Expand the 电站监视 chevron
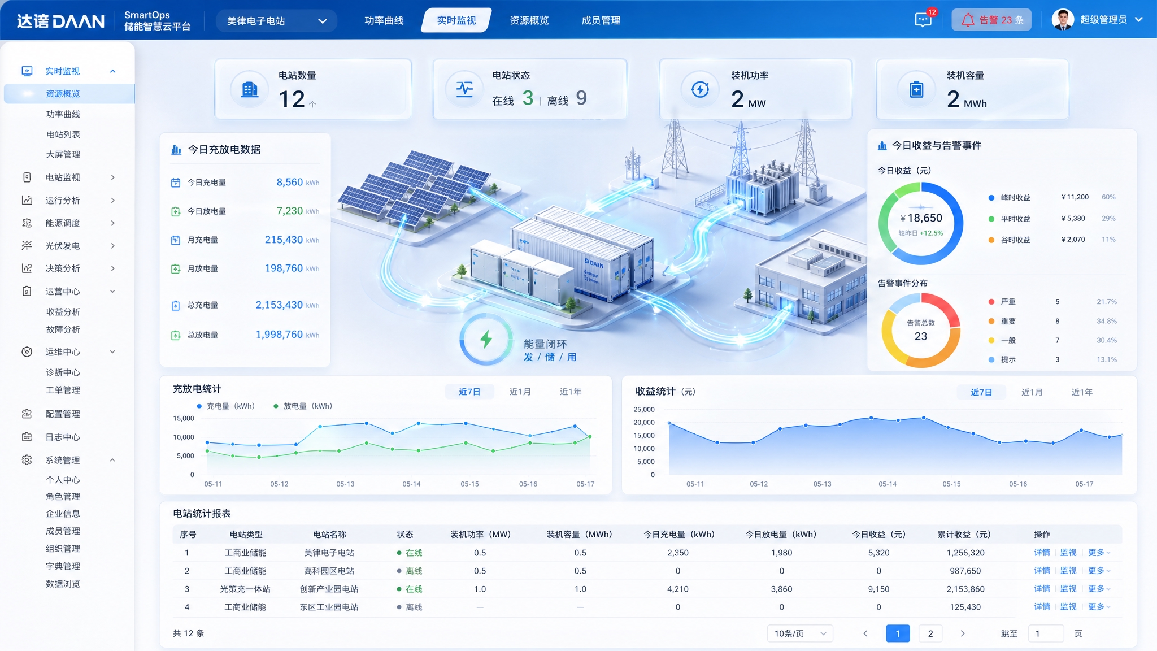This screenshot has width=1157, height=651. coord(113,177)
